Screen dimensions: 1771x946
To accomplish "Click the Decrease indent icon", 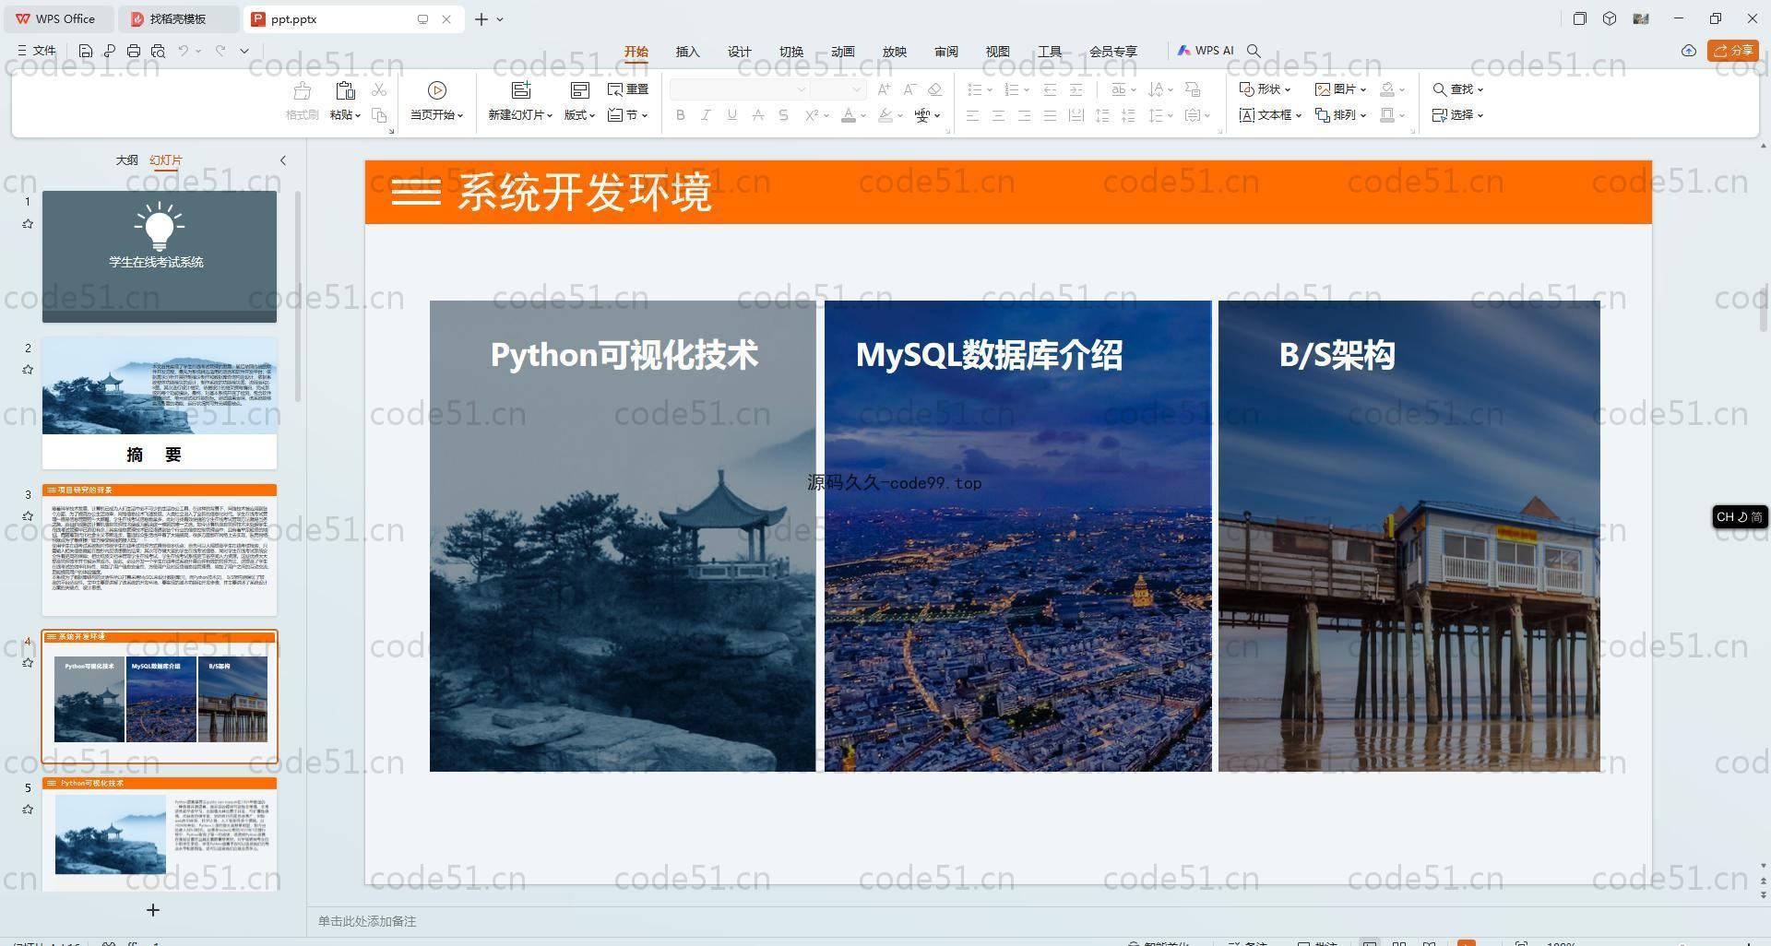I will click(x=1050, y=89).
